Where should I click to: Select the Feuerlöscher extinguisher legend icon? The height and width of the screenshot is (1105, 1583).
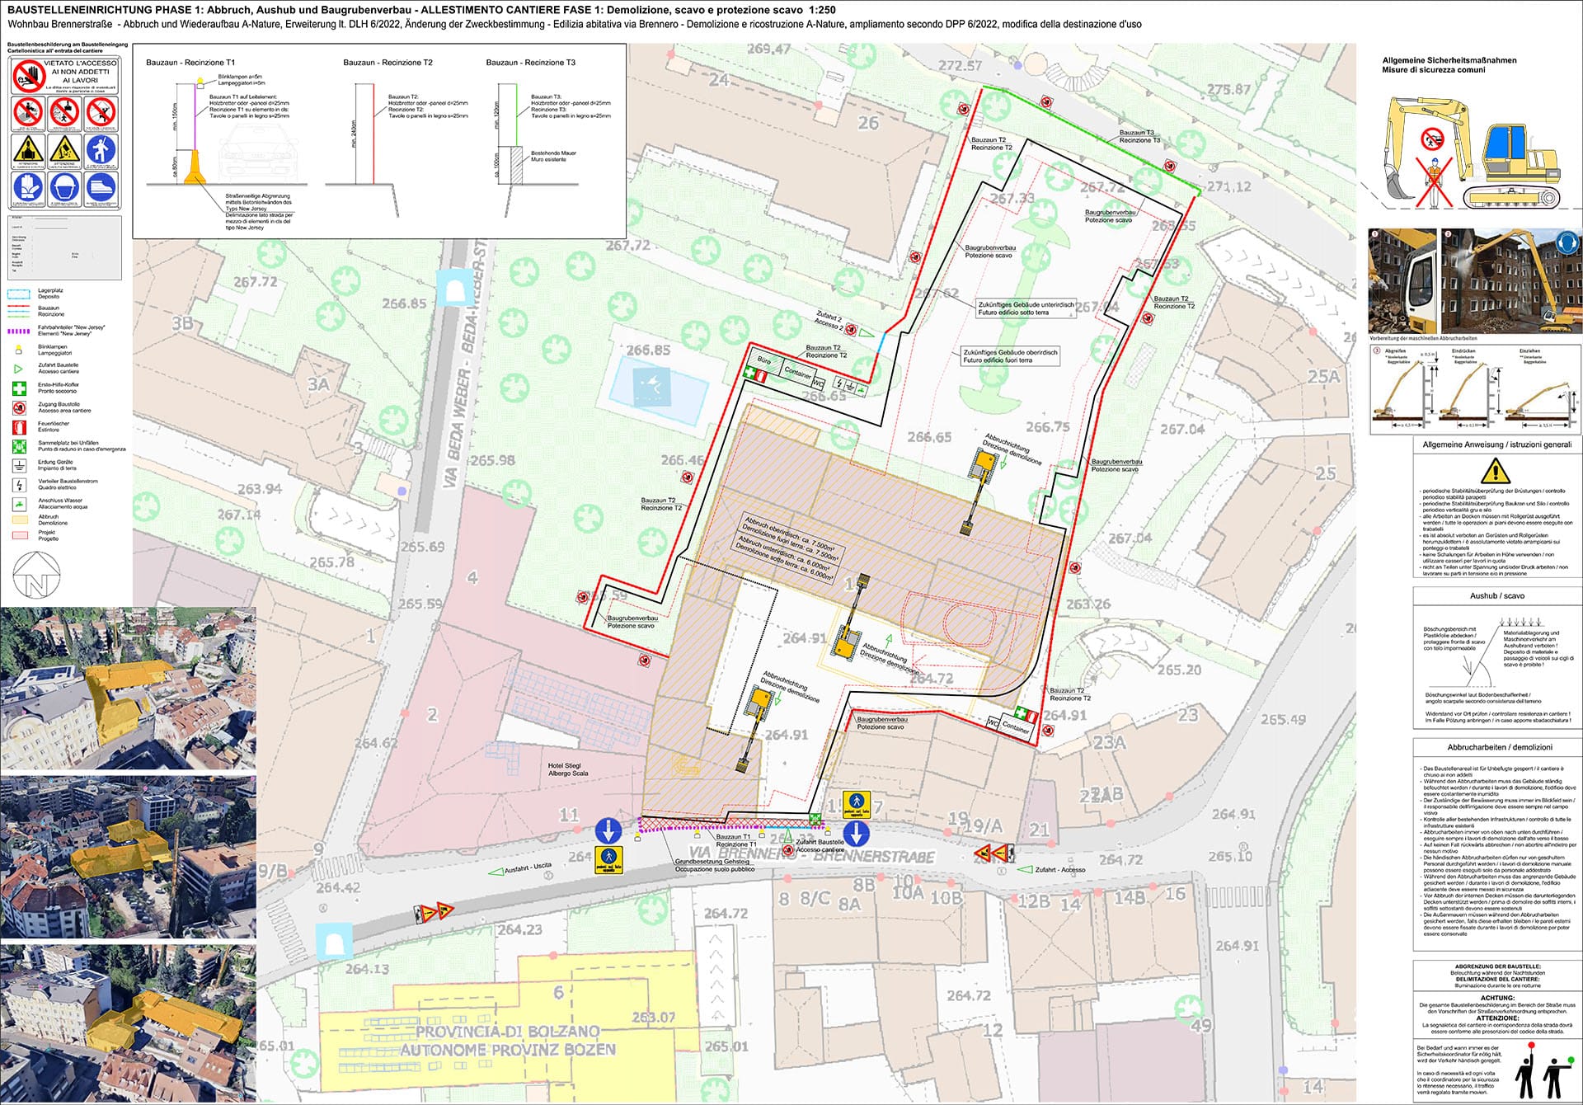pyautogui.click(x=18, y=427)
